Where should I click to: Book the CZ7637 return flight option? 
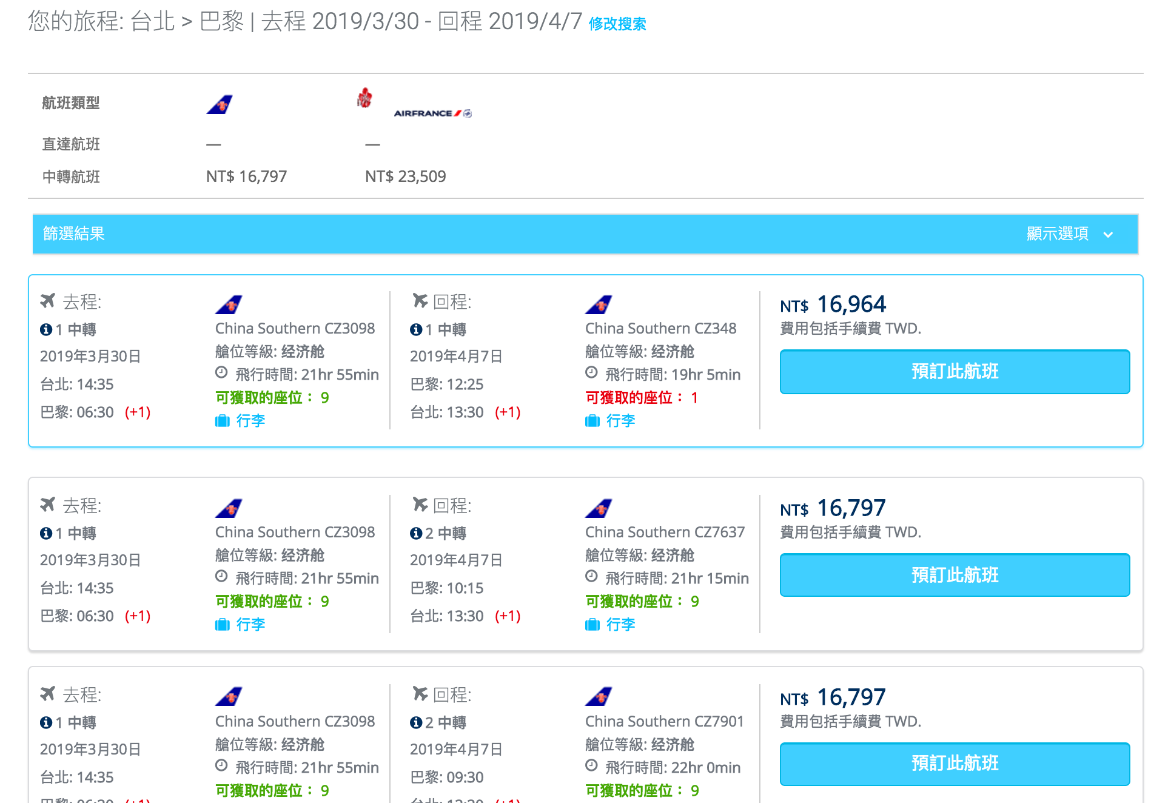point(955,575)
